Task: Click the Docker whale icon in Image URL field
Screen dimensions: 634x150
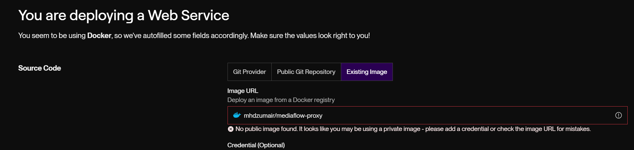Action: (x=237, y=115)
